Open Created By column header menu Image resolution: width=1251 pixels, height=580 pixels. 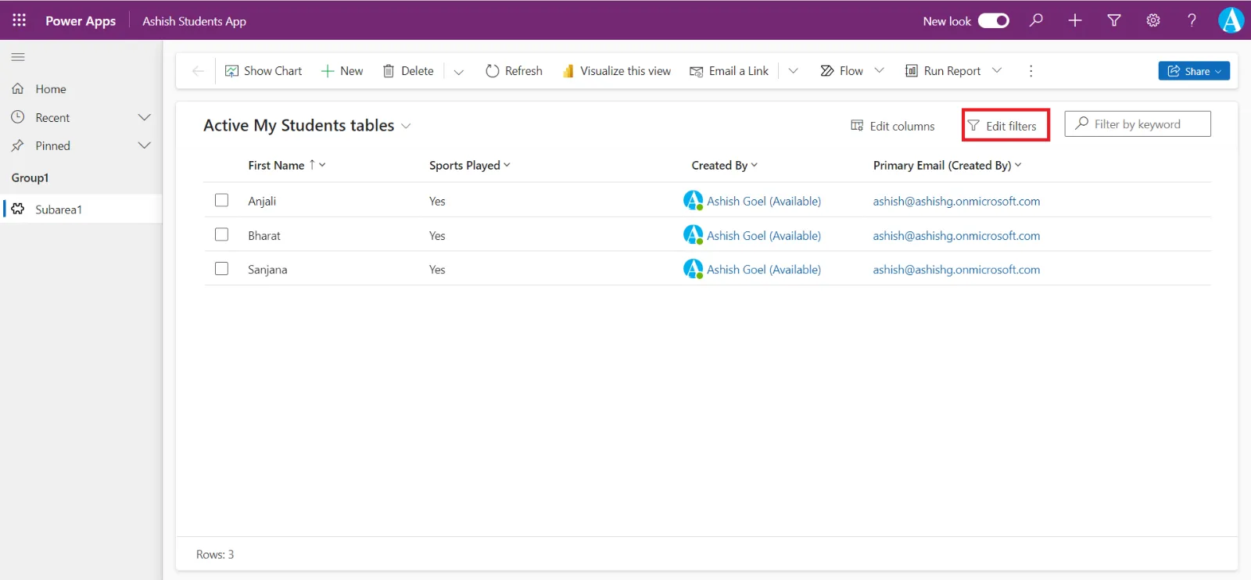click(724, 166)
